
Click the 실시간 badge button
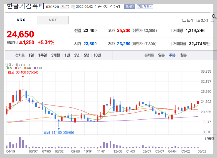click(x=130, y=7)
